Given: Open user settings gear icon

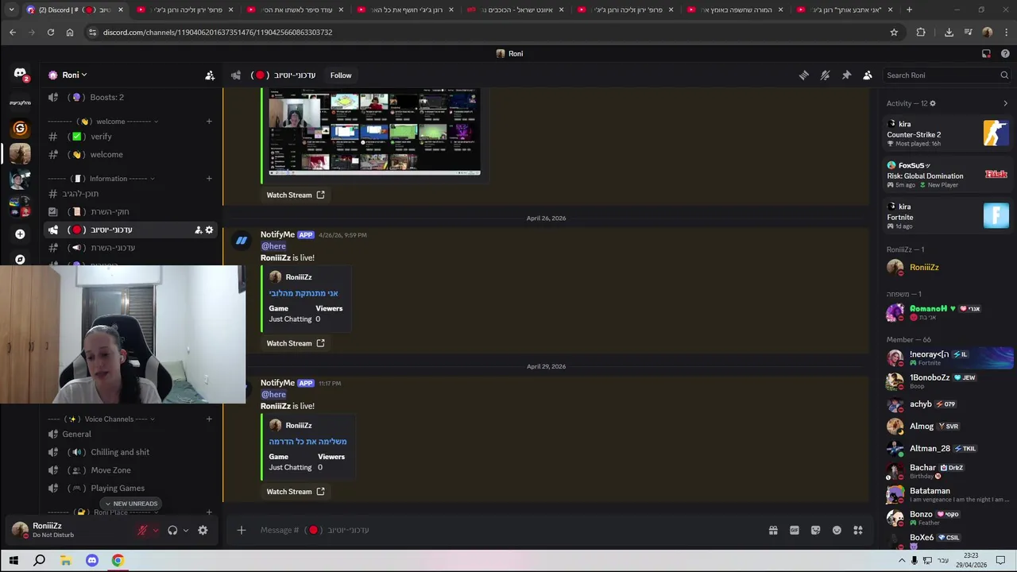Looking at the screenshot, I should [203, 530].
